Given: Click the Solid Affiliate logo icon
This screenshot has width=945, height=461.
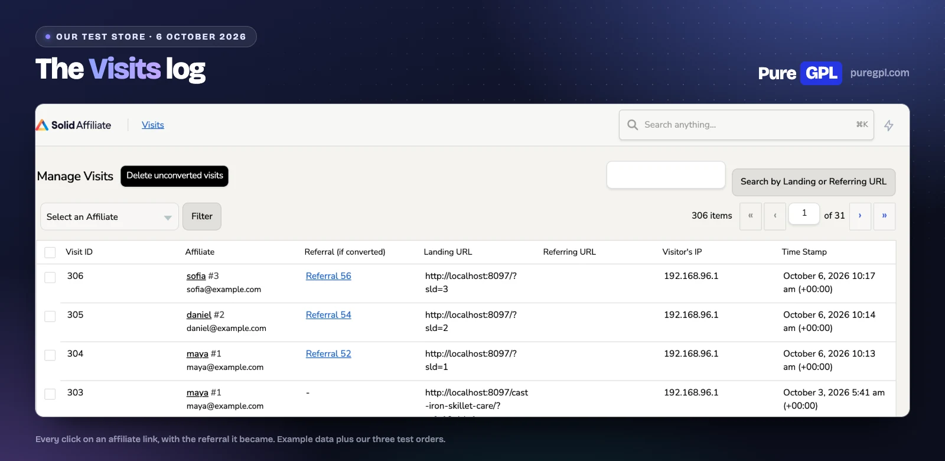Looking at the screenshot, I should pos(42,125).
